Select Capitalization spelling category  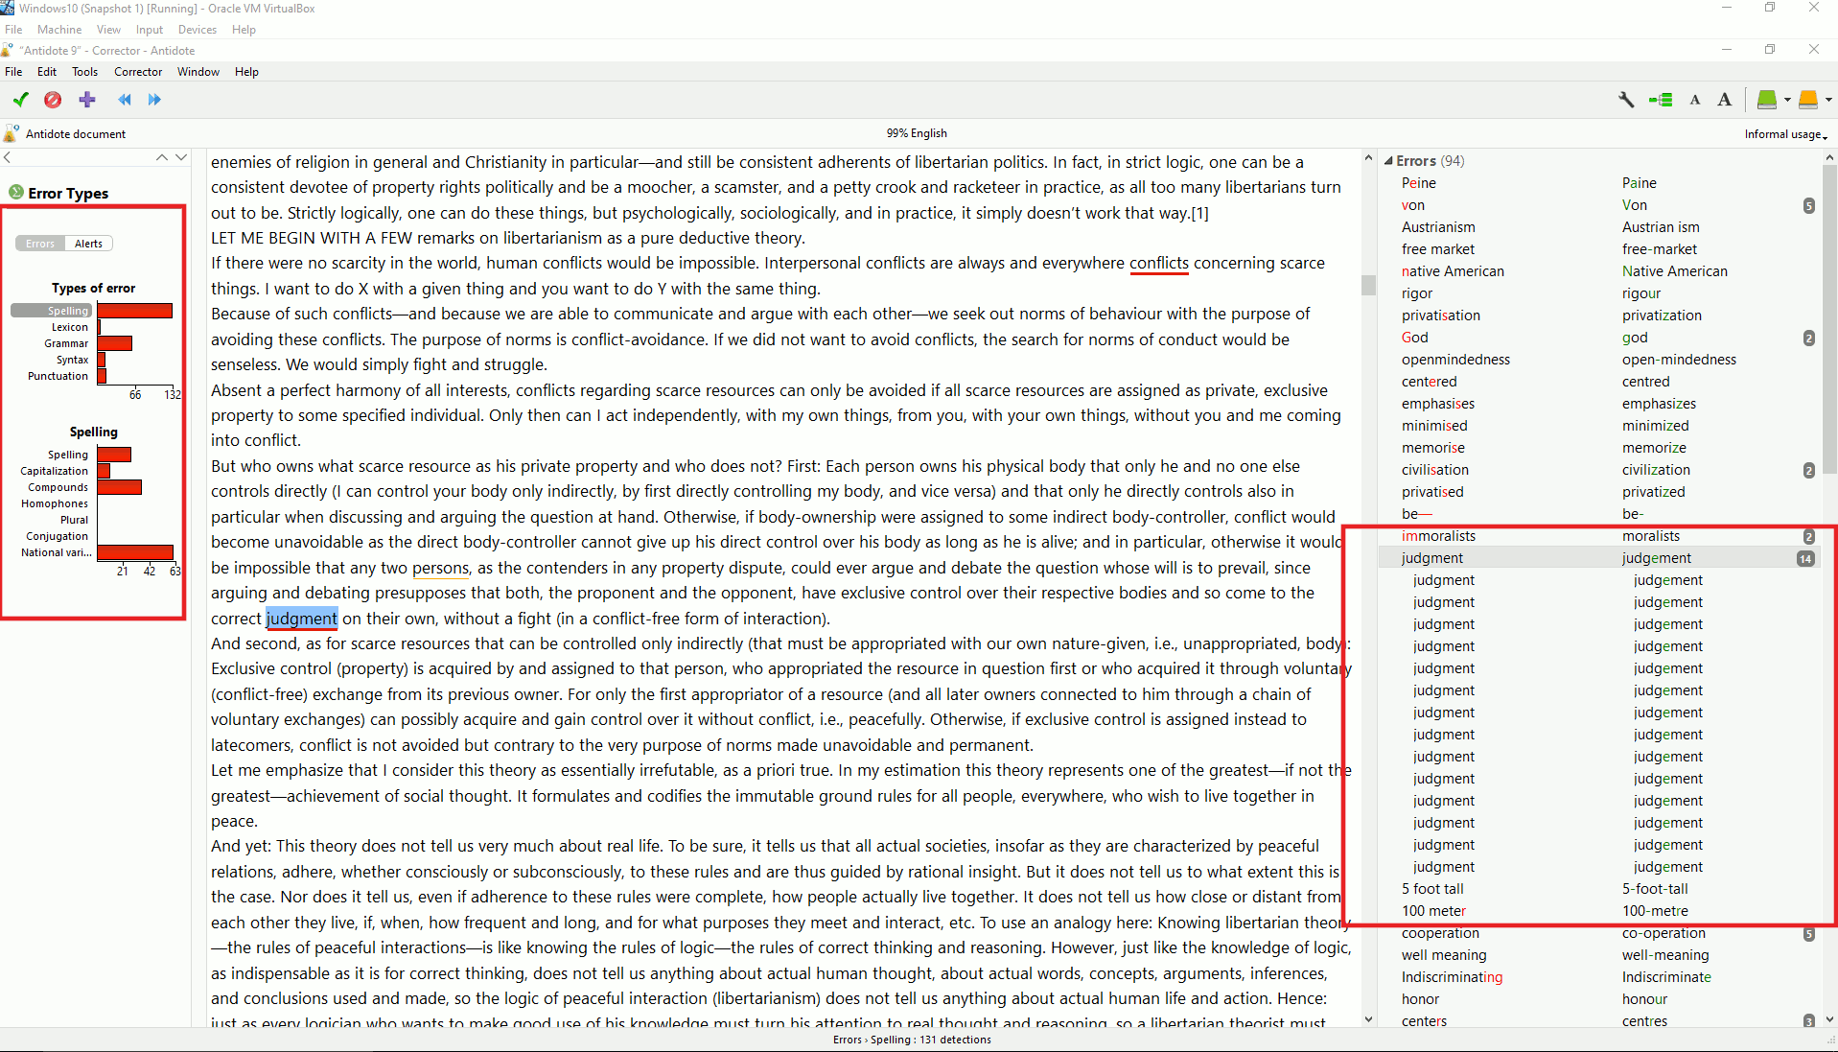(54, 471)
